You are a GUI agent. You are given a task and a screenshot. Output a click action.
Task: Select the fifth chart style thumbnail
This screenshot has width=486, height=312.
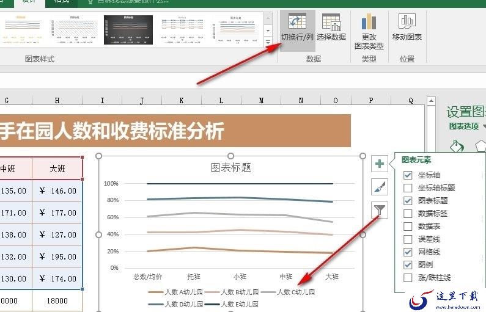235,29
